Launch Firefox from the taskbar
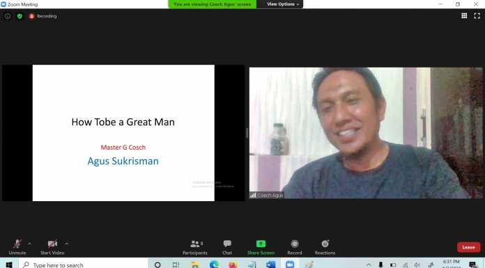 coord(233,265)
